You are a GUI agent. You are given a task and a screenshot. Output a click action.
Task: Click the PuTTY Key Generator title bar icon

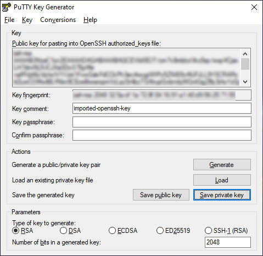click(7, 7)
